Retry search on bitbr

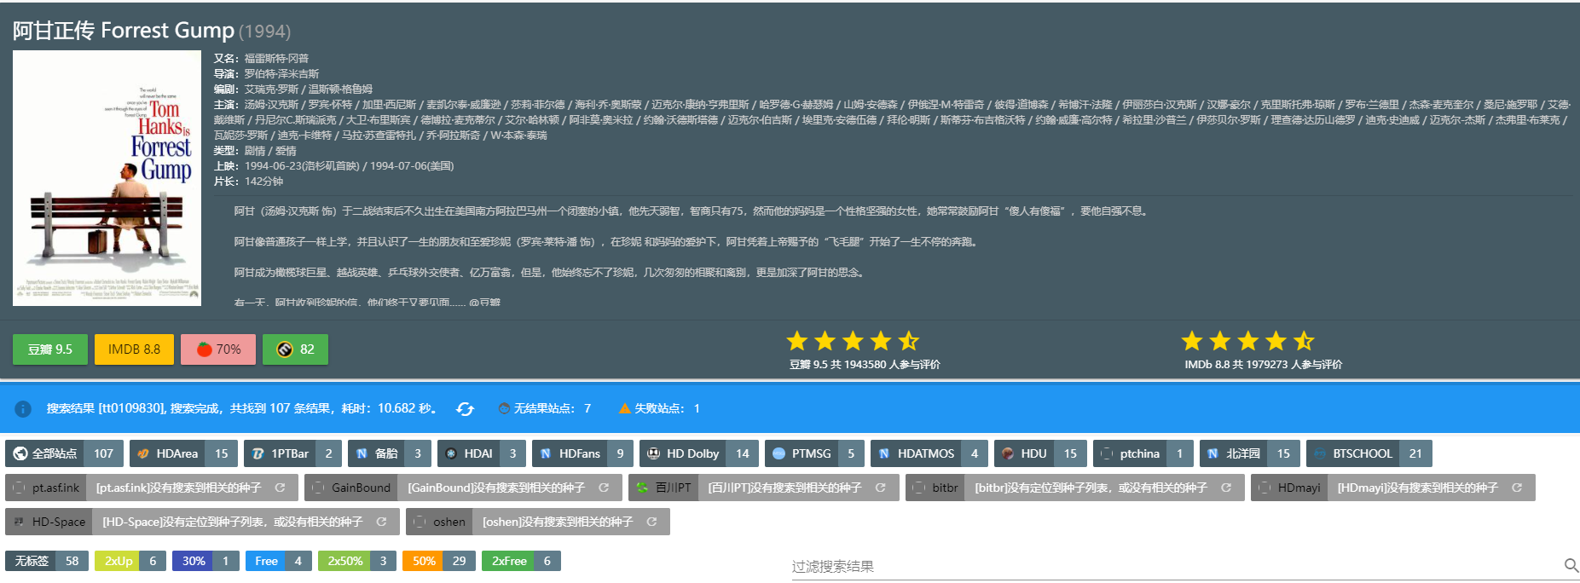click(x=1226, y=488)
